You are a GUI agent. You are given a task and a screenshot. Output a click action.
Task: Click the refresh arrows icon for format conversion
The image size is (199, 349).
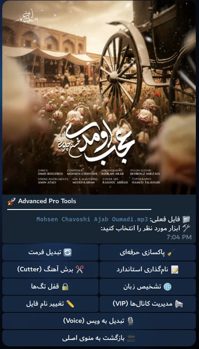[x=68, y=252]
